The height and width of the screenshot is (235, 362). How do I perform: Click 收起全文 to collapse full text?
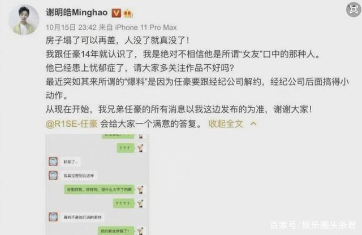pos(226,124)
